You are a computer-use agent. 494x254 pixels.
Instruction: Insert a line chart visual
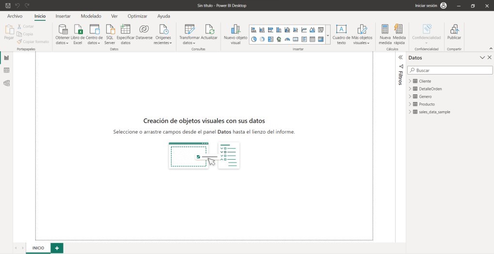point(304,30)
